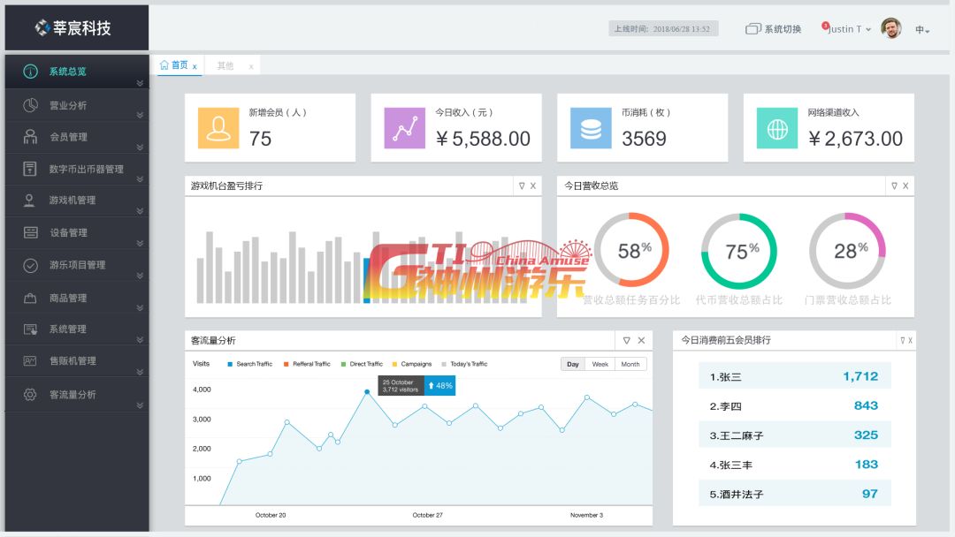Select the Month range button
The width and height of the screenshot is (955, 537).
tap(630, 364)
